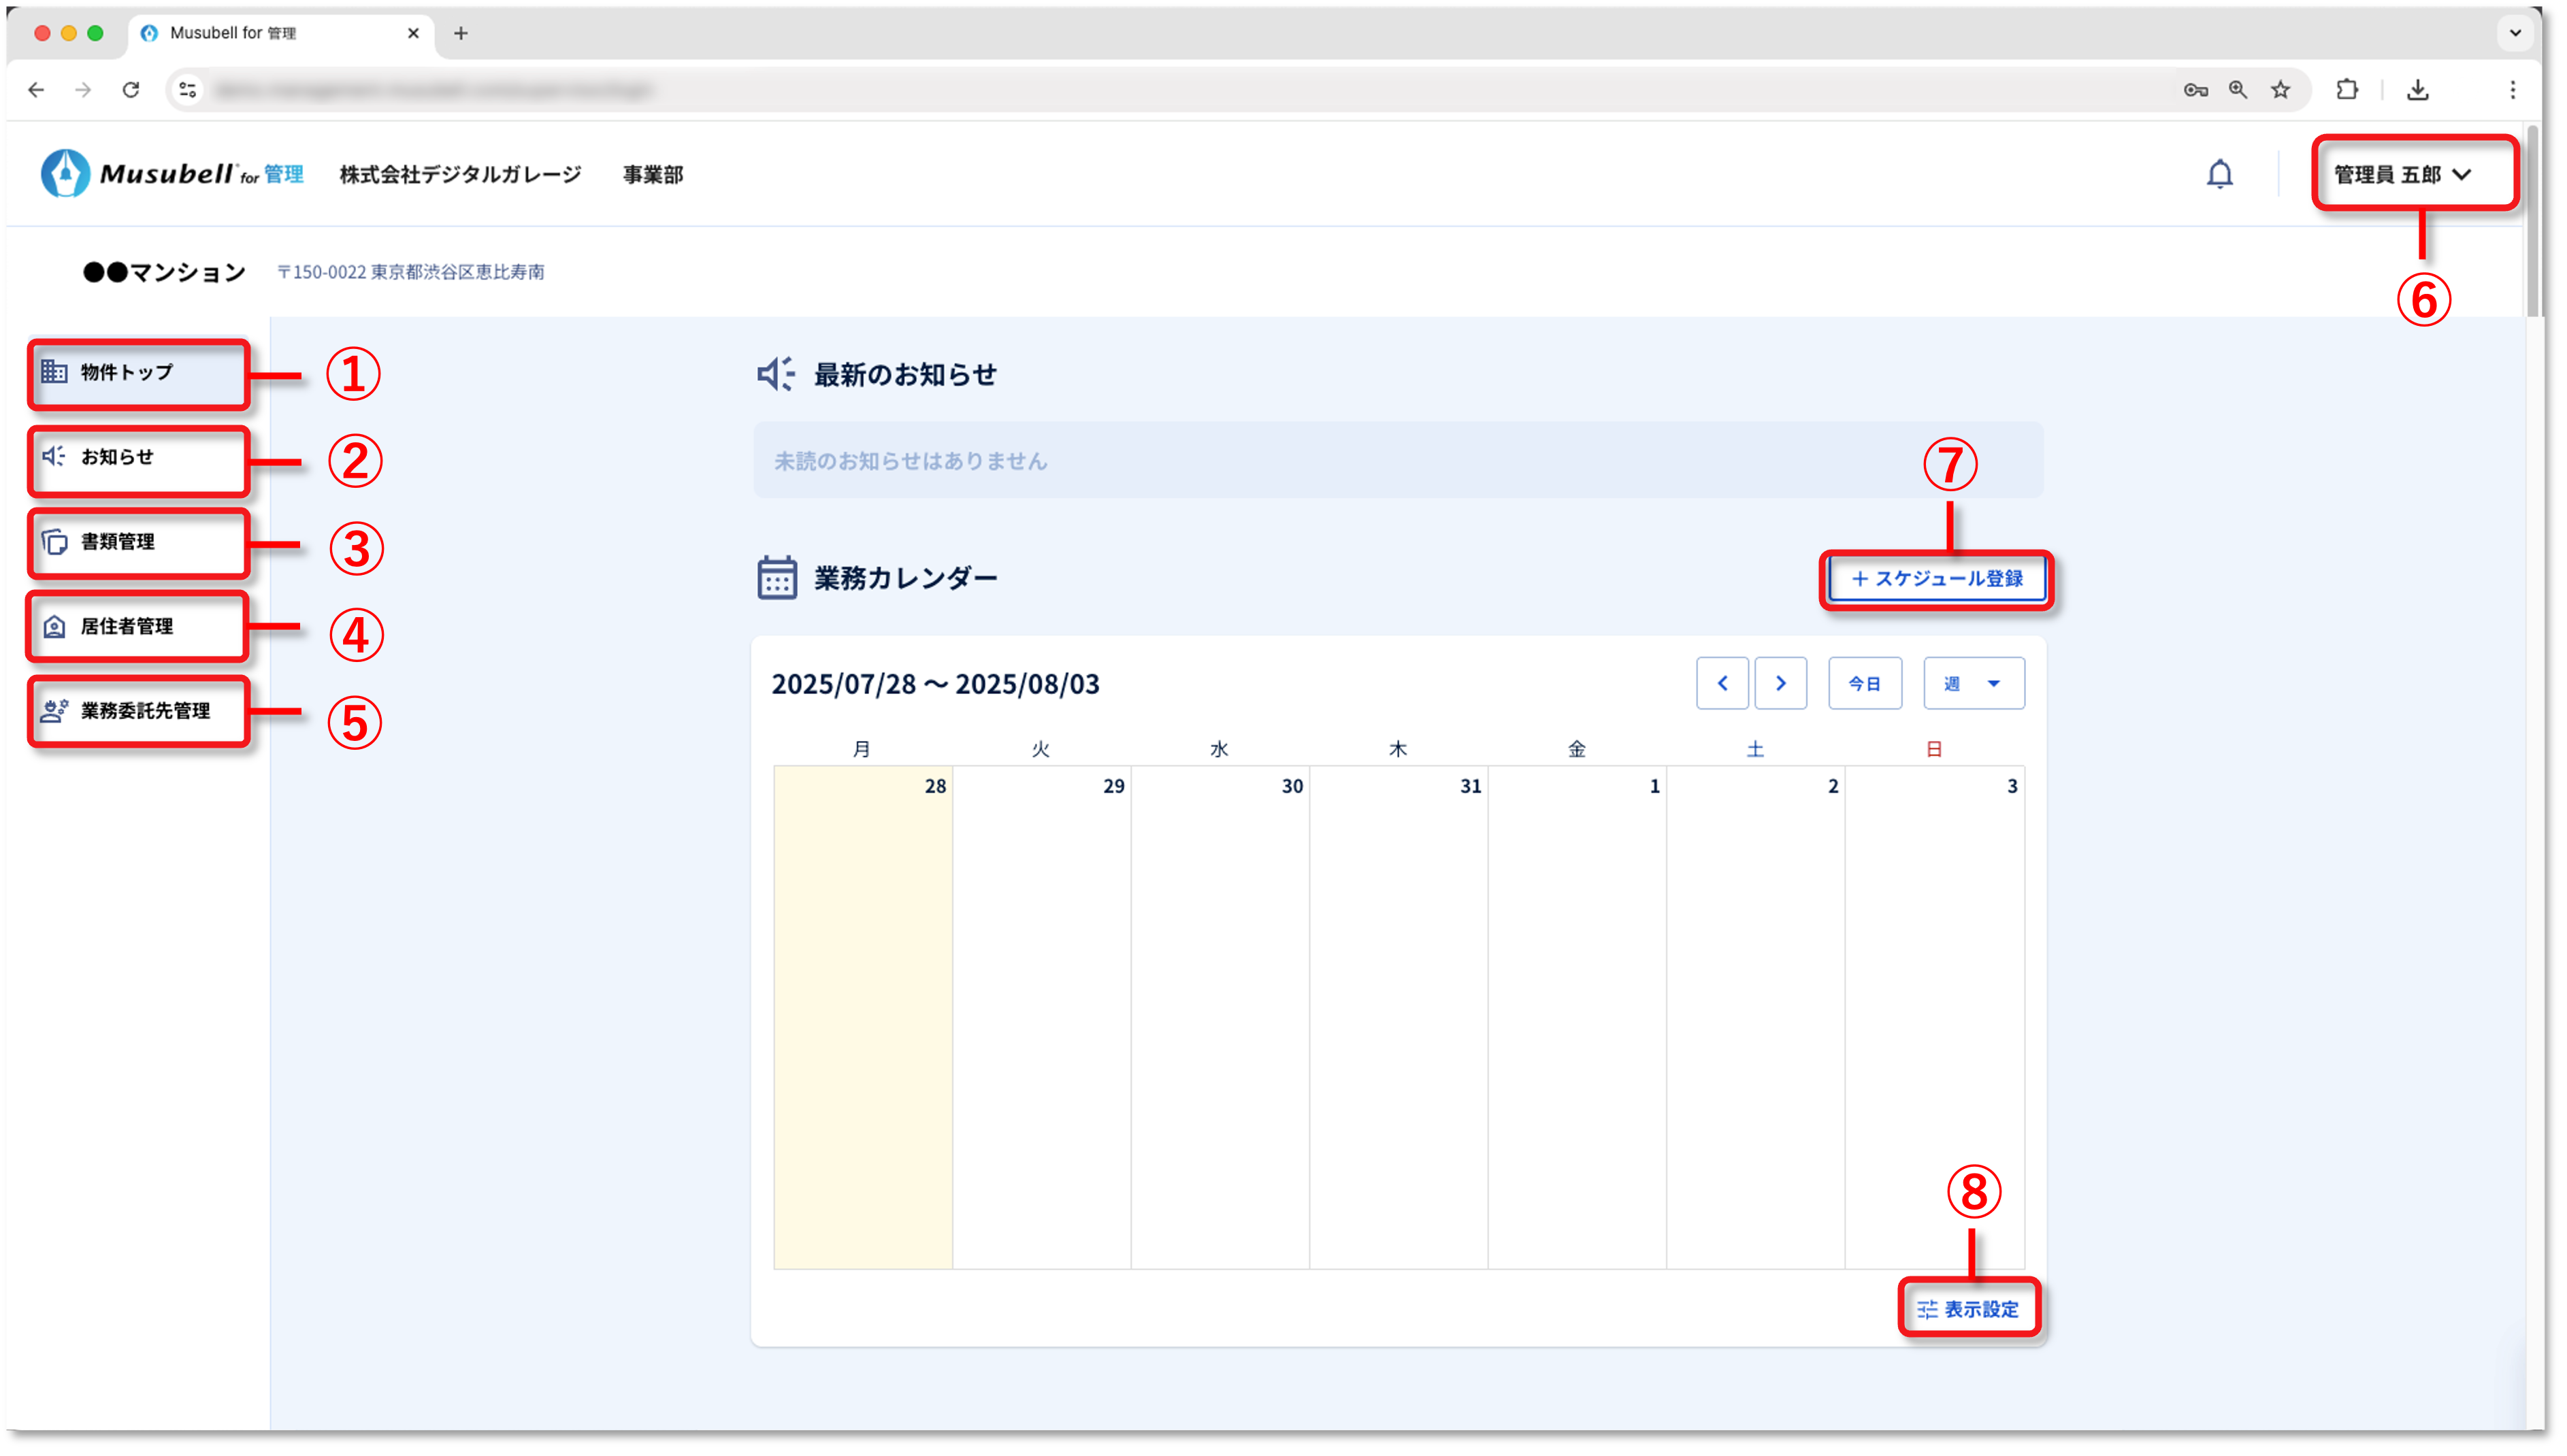Go to next week in calendar
This screenshot has height=1456, width=2567.
click(x=1780, y=683)
